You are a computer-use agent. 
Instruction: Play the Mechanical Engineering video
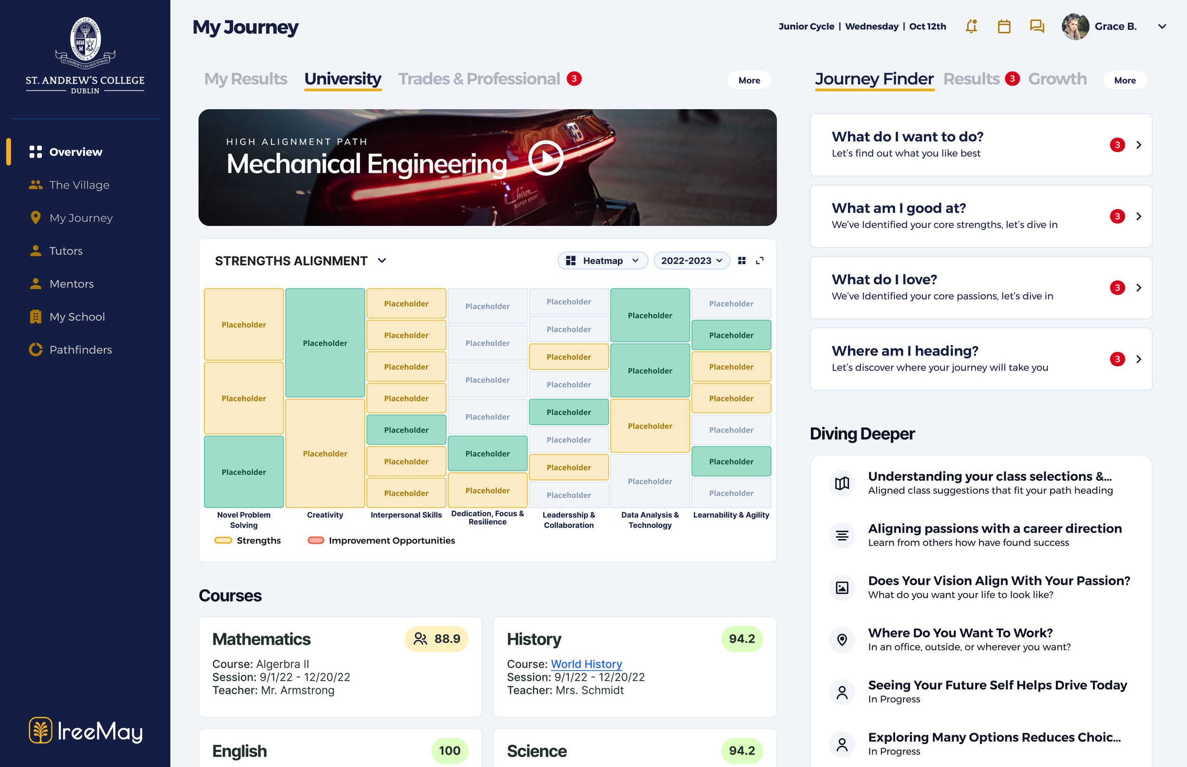(x=546, y=159)
